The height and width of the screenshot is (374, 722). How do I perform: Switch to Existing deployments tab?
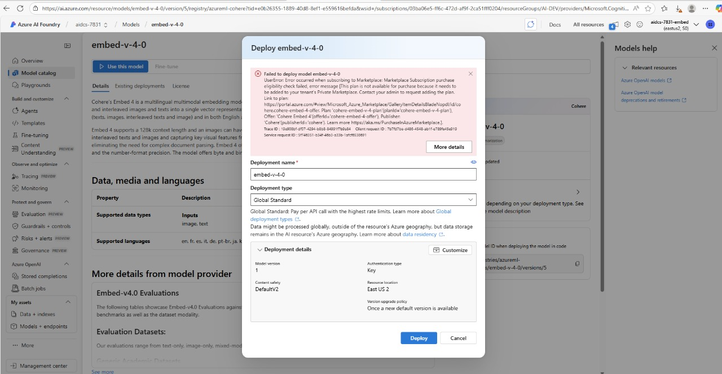140,86
